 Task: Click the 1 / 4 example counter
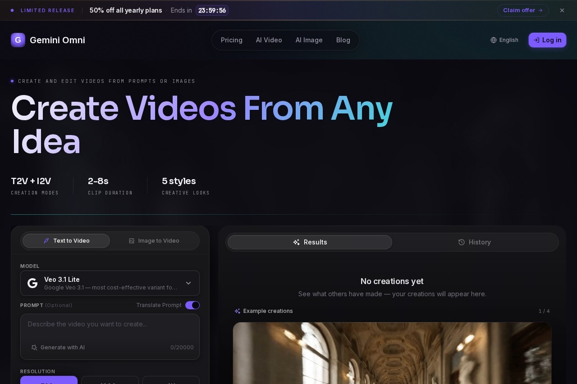(x=544, y=311)
